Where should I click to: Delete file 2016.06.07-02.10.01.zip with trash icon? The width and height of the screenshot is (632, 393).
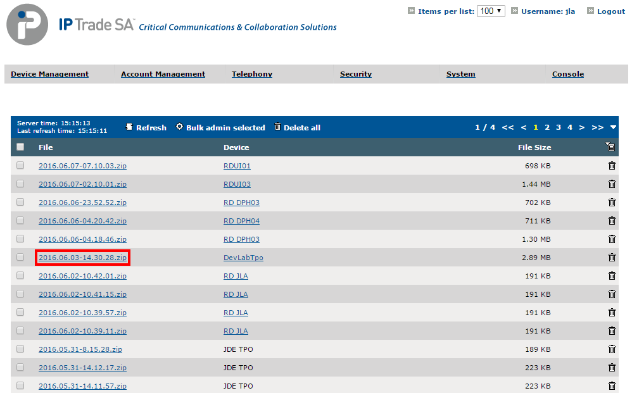tap(612, 184)
